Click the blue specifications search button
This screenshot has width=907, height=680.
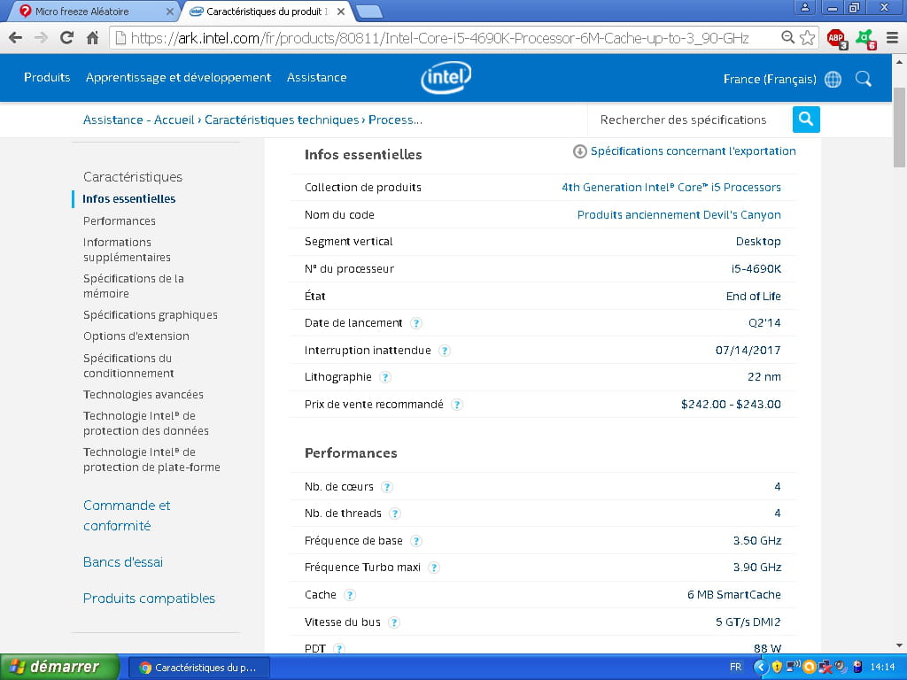(x=806, y=120)
